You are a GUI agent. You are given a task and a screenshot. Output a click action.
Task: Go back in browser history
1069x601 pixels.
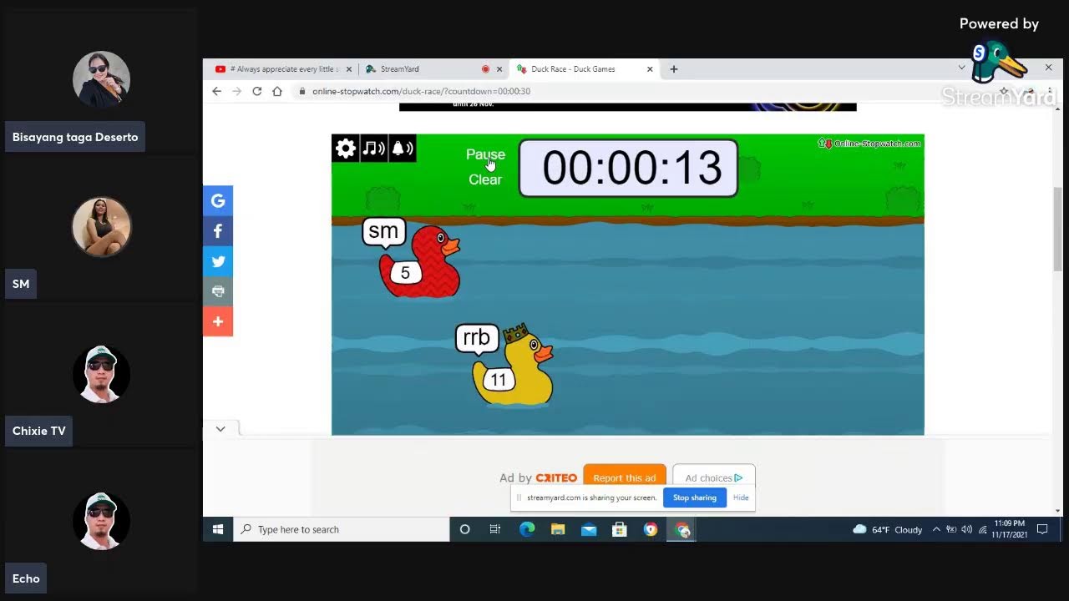[217, 91]
